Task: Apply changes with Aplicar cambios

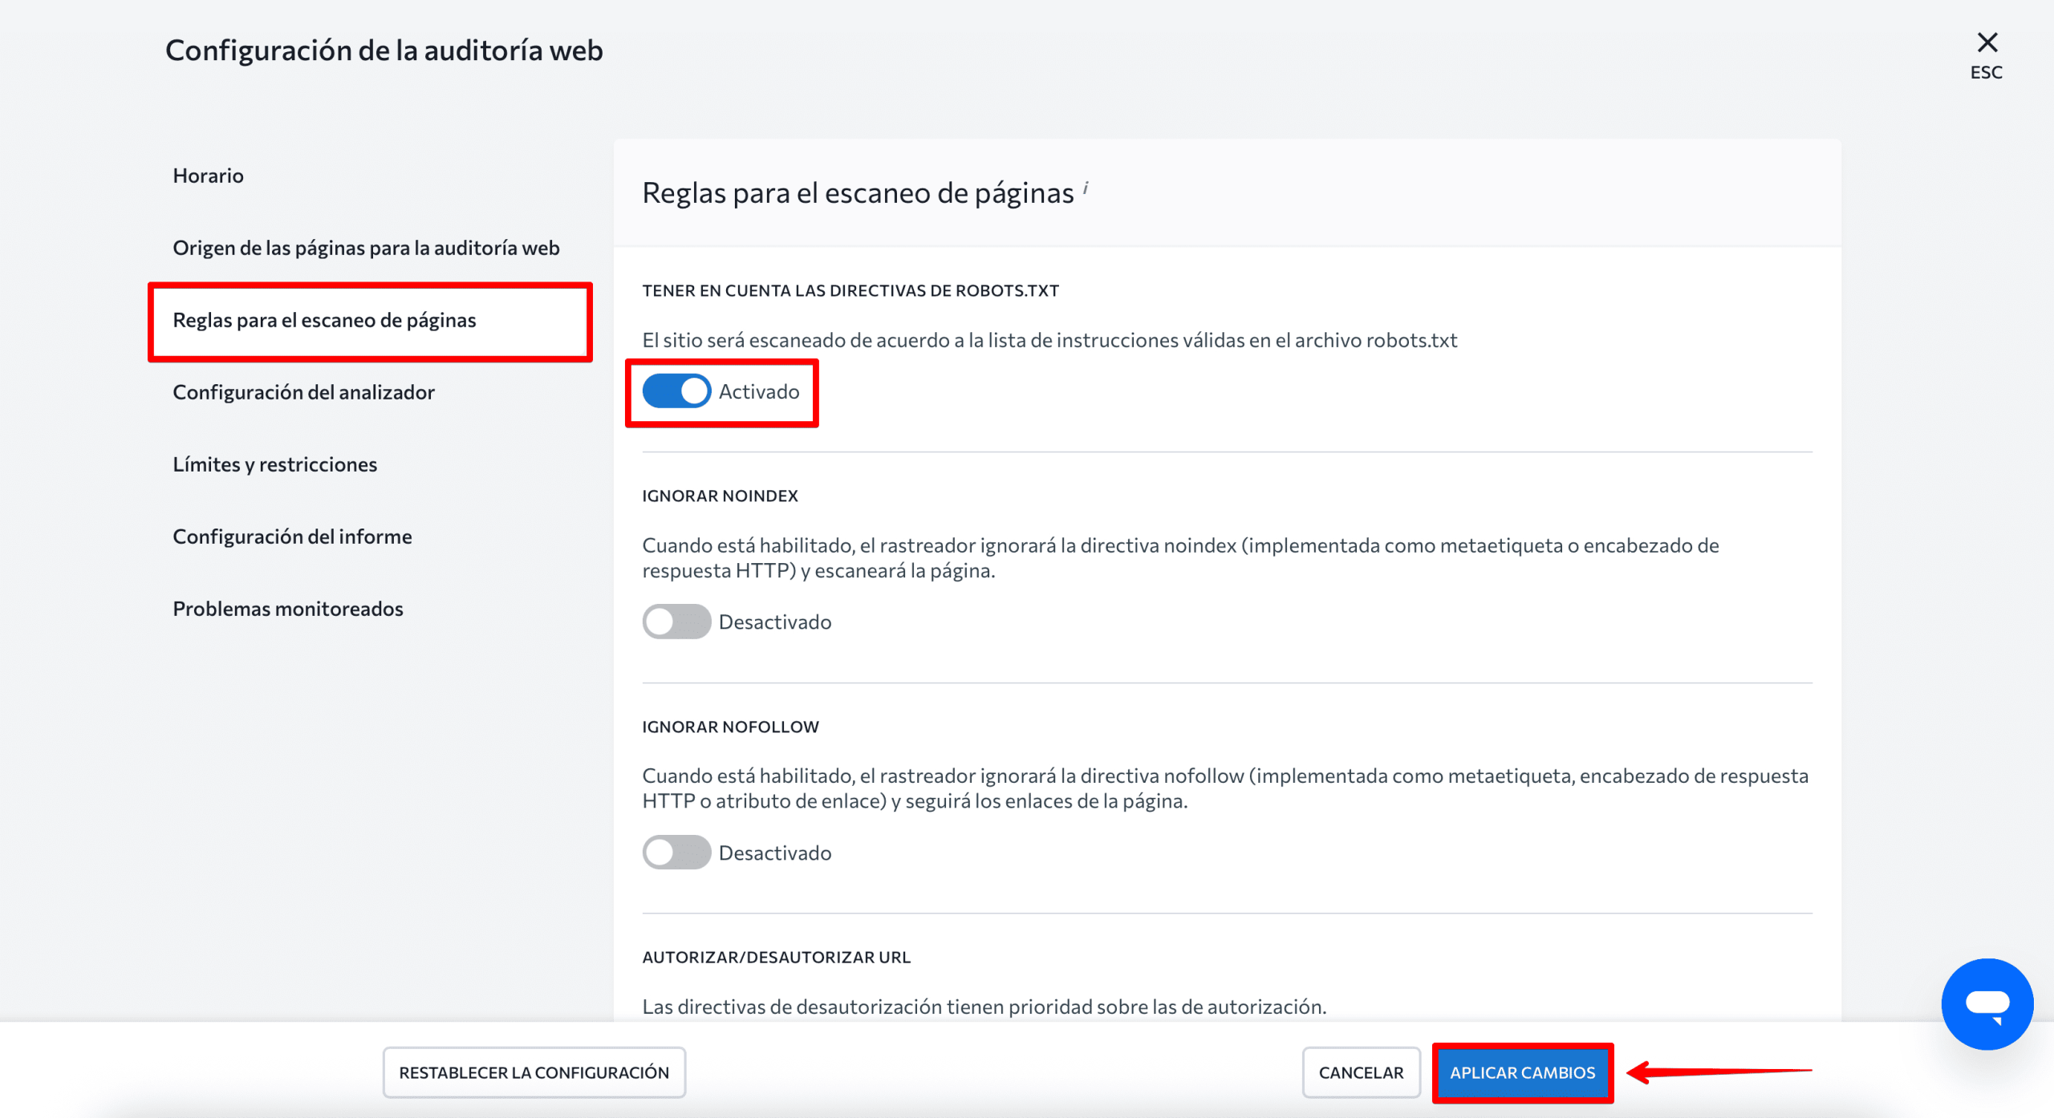Action: pyautogui.click(x=1522, y=1072)
